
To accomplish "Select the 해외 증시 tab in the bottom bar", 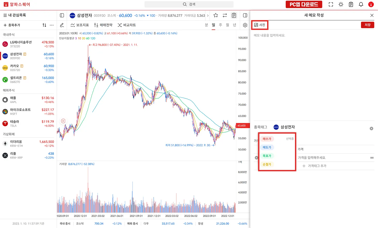I will point(133,224).
